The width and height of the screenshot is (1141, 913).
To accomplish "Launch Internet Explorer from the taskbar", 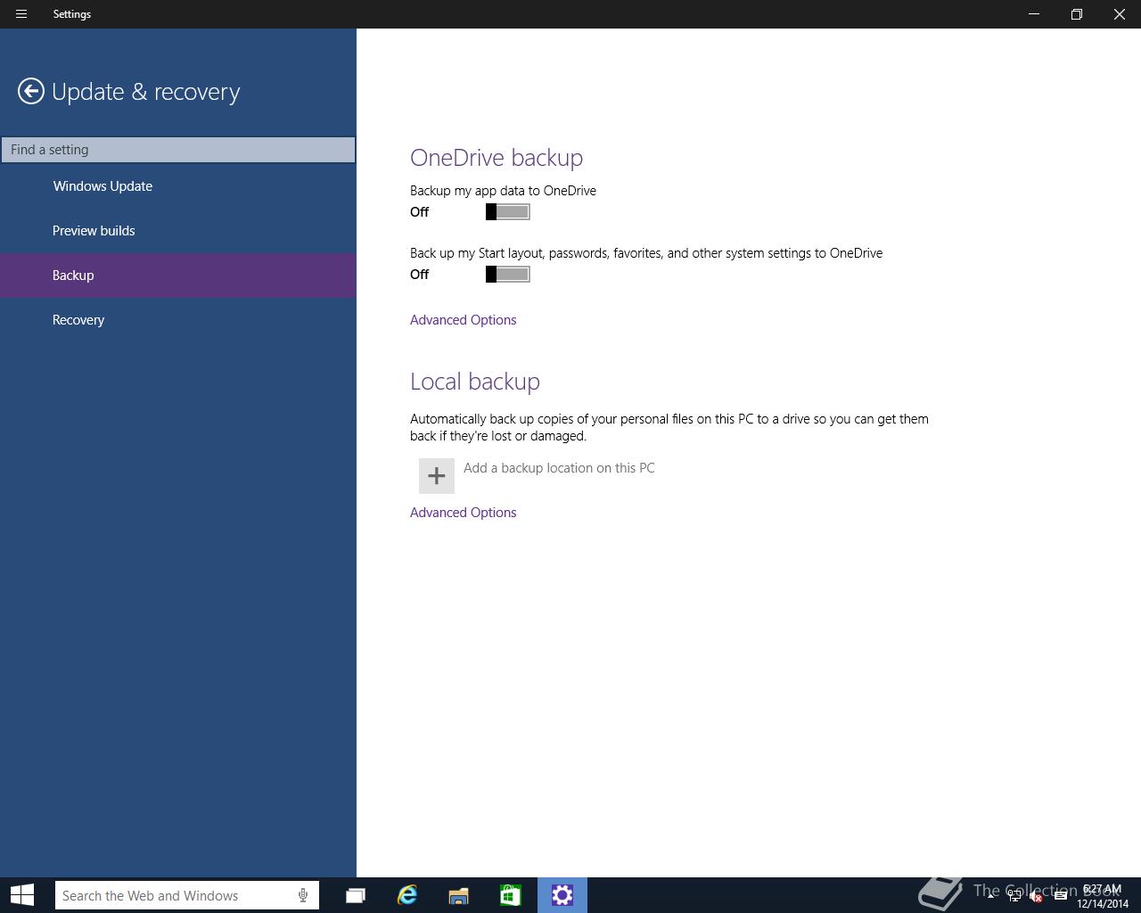I will coord(407,895).
